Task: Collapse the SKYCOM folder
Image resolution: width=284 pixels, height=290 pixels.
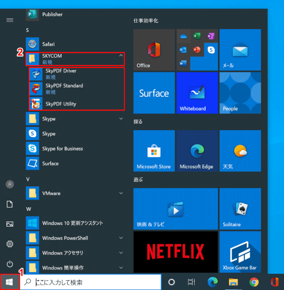Action: pos(121,55)
